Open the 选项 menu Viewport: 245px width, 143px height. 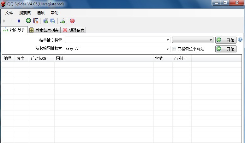[41, 13]
